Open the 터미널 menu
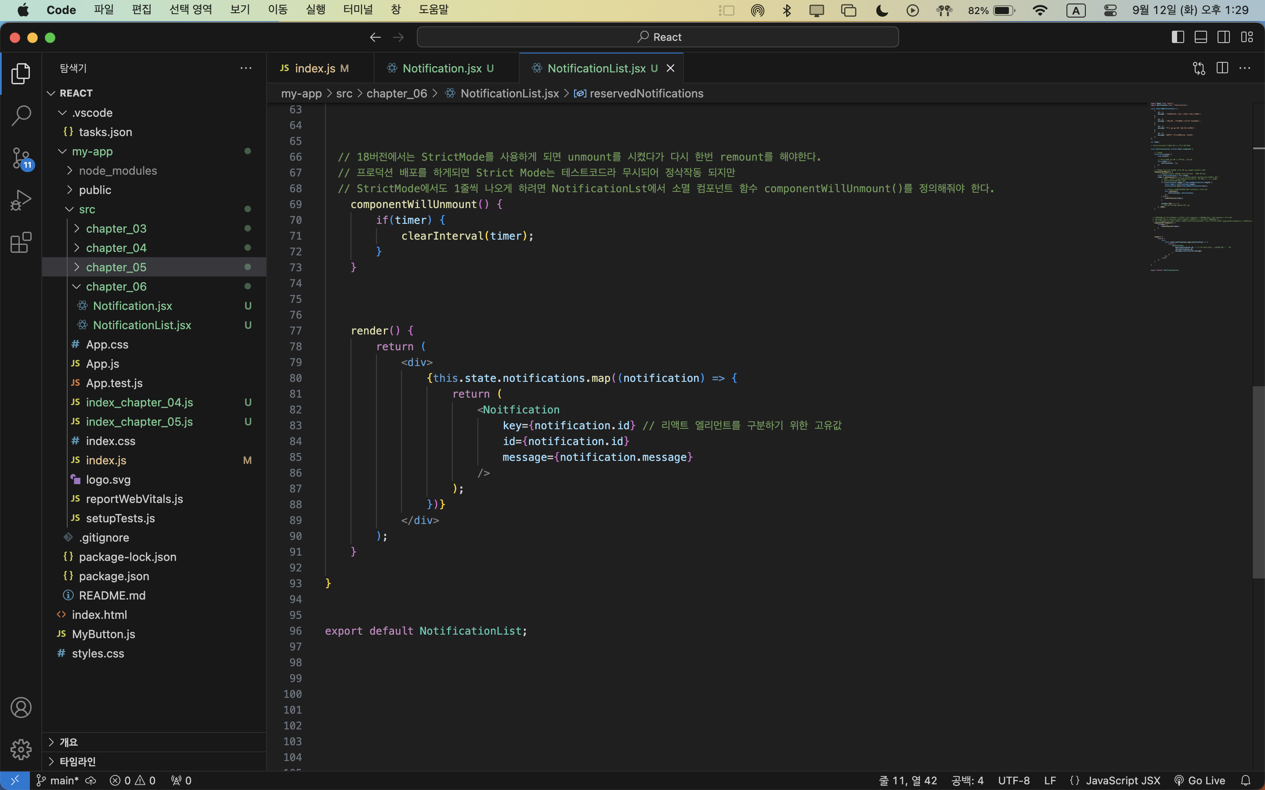The width and height of the screenshot is (1265, 790). click(x=358, y=10)
